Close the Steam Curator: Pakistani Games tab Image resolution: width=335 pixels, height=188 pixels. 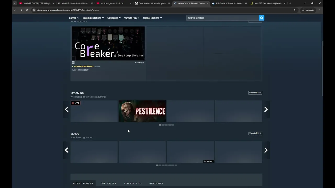point(207,3)
